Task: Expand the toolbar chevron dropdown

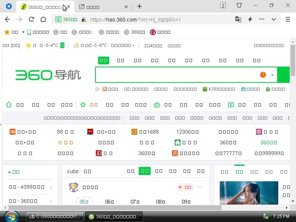Action: pos(274,19)
